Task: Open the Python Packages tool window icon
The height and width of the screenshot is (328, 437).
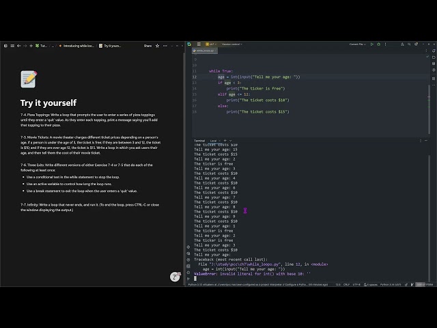Action: pyautogui.click(x=188, y=247)
